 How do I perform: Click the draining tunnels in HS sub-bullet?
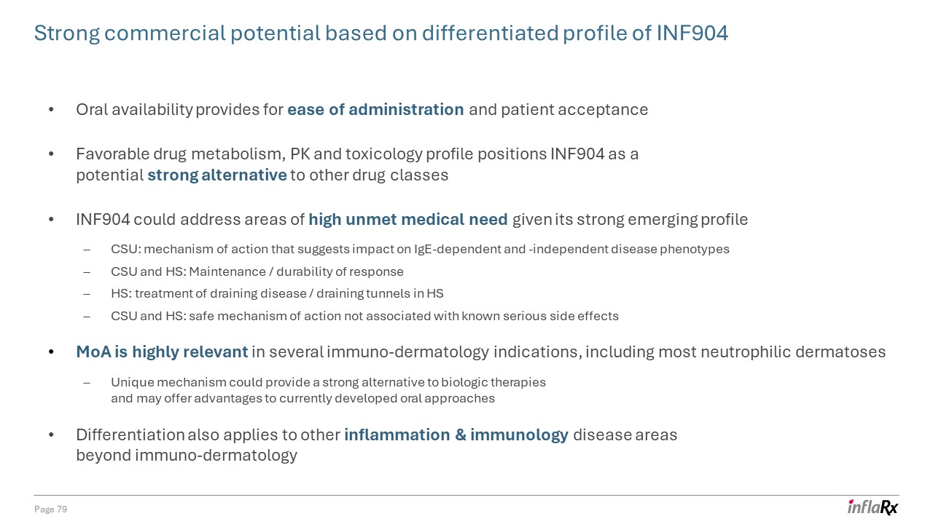[x=277, y=294]
